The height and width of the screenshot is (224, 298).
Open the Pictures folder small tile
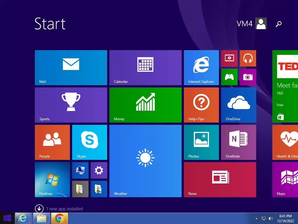99,189
